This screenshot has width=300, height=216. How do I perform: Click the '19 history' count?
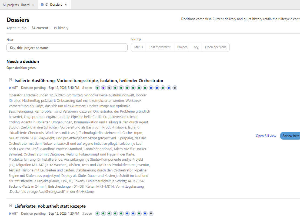coord(61,28)
